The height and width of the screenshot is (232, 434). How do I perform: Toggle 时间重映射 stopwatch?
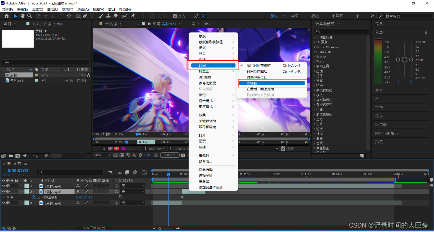(34, 197)
